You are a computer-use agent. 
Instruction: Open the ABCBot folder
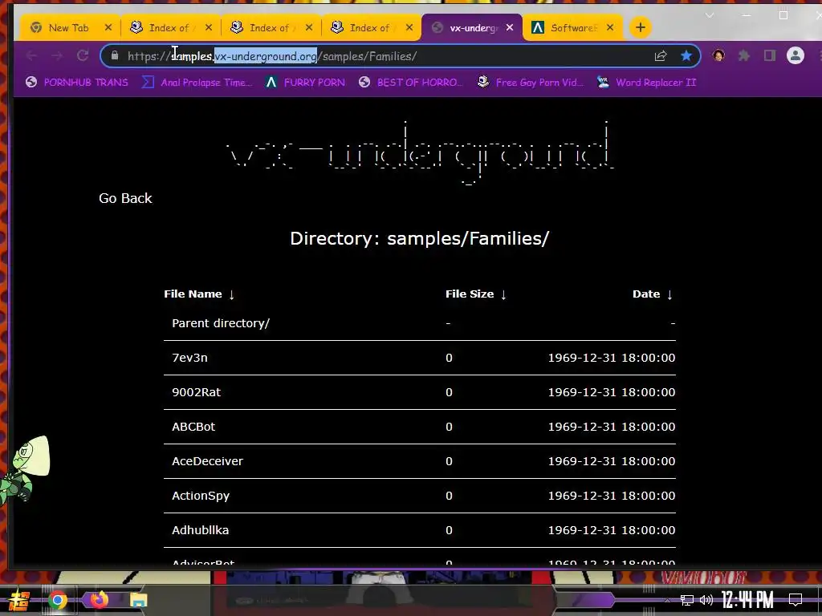coord(193,427)
